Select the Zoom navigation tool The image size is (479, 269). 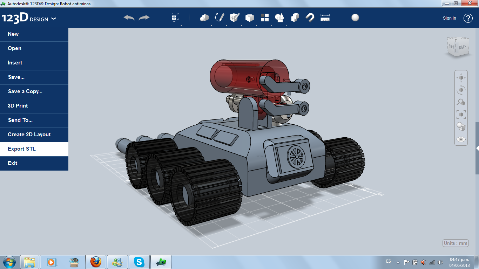(x=461, y=102)
